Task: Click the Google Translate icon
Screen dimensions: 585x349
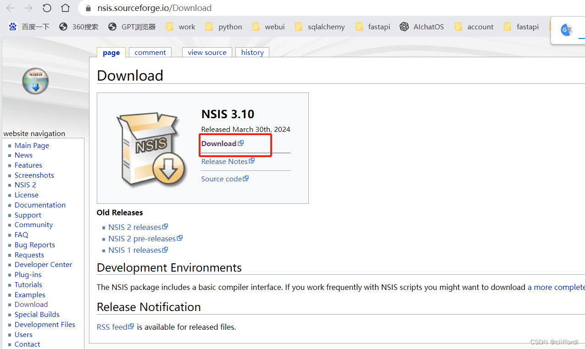Action: pyautogui.click(x=567, y=30)
